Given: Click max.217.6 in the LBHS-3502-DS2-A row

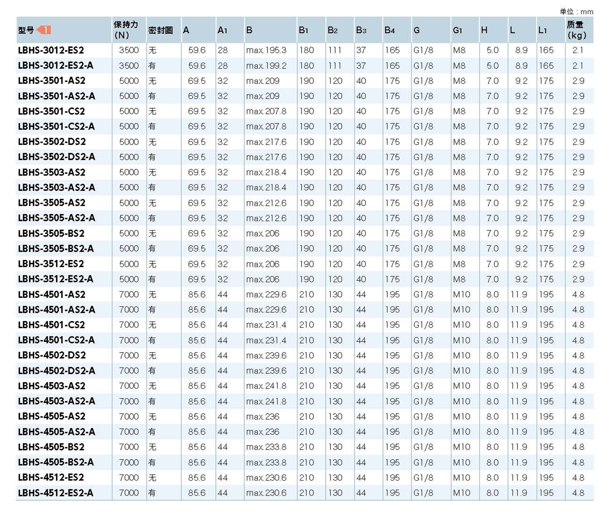Looking at the screenshot, I should click(266, 157).
